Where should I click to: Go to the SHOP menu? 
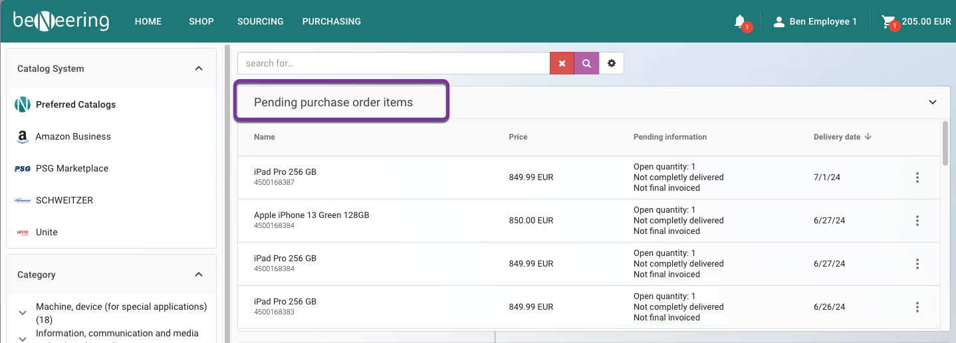[201, 22]
